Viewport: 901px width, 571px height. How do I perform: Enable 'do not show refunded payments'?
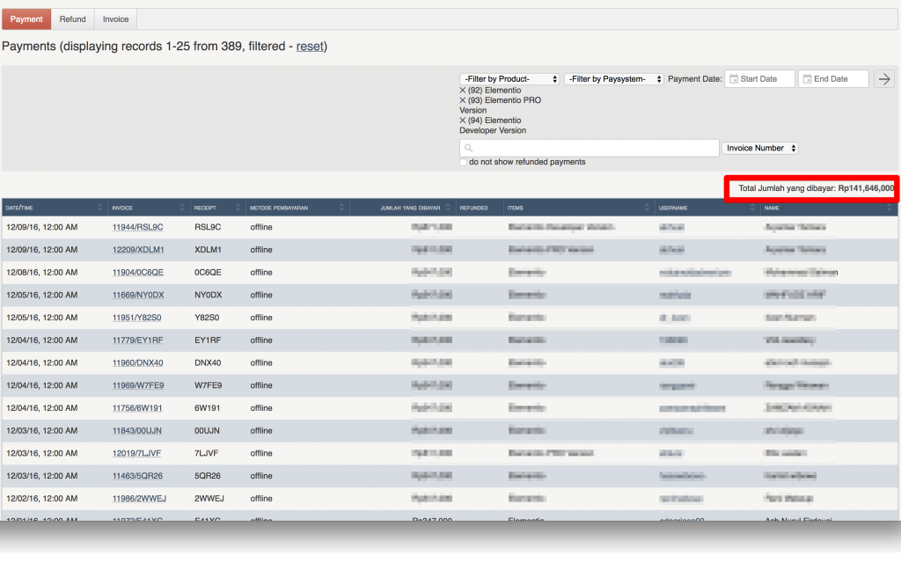(x=464, y=162)
